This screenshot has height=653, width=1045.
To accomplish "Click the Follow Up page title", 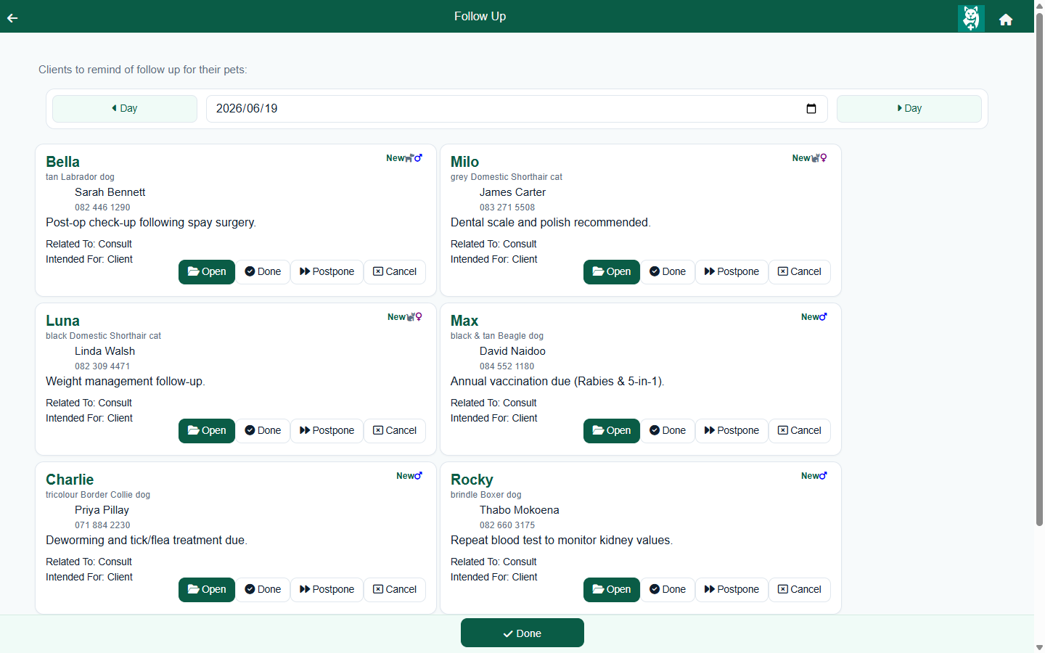I will 480,17.
